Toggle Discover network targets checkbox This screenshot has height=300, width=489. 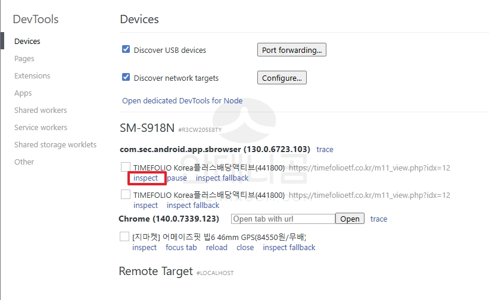tap(126, 77)
